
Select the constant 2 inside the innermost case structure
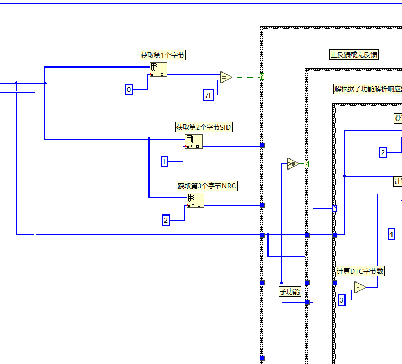tap(383, 152)
